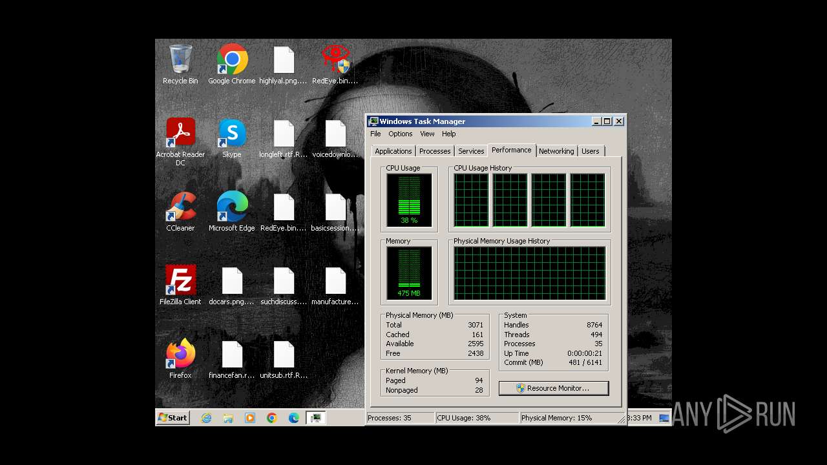Select the docars.png file icon
Screen dimensions: 827x465
click(232, 285)
